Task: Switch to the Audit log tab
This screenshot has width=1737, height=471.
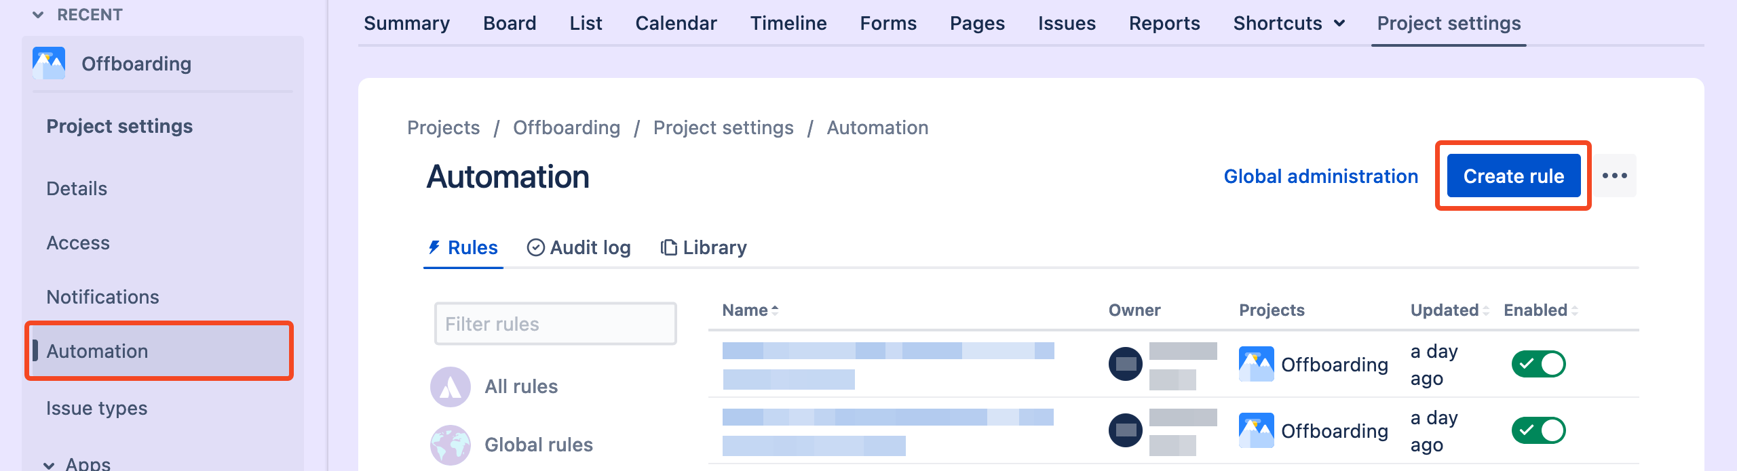Action: (579, 247)
